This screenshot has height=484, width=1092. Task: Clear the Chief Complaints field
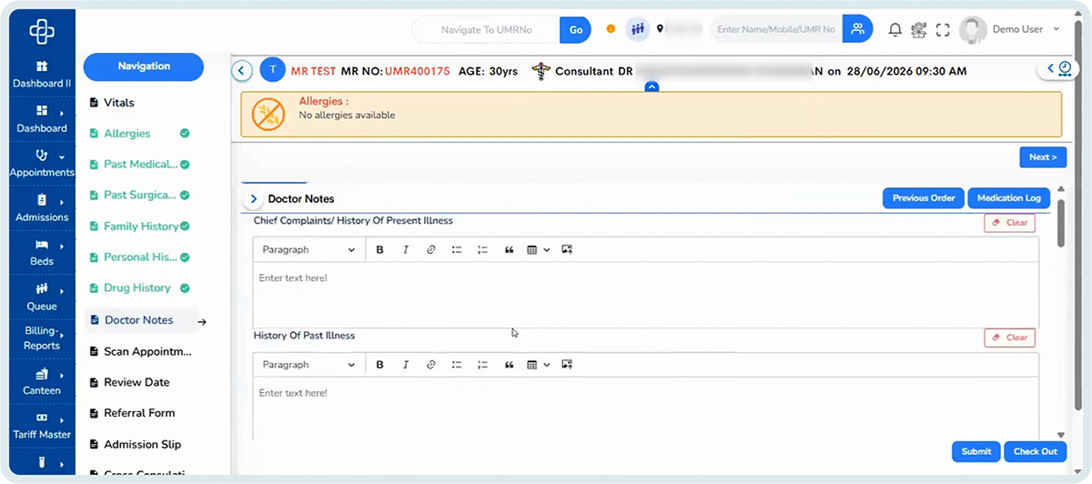(1009, 223)
